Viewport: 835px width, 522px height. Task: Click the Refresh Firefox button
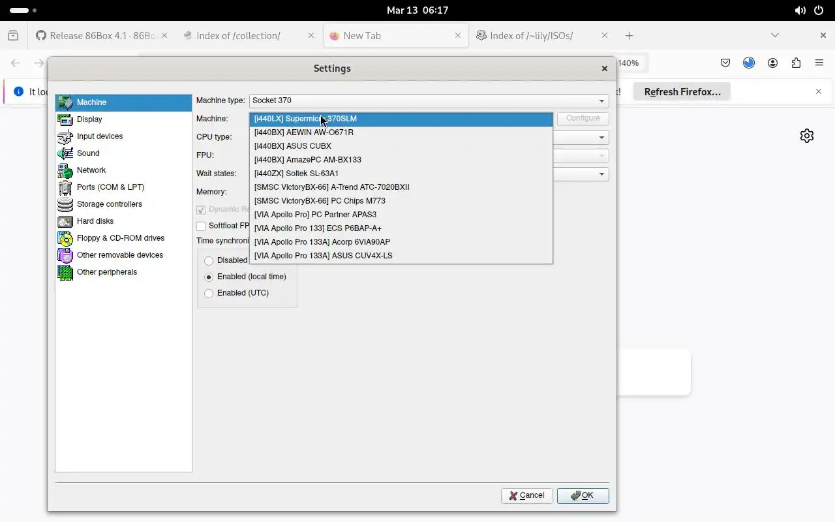point(682,92)
